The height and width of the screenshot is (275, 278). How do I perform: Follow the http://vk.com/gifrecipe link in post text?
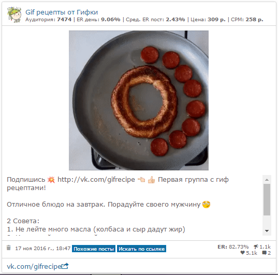[96, 180]
